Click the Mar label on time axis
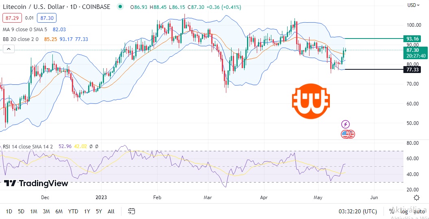Screen dimensions: 429x219 (x=208, y=198)
